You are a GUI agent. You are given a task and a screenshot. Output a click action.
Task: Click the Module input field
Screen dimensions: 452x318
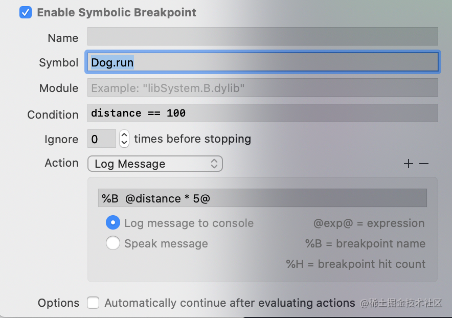click(x=263, y=87)
